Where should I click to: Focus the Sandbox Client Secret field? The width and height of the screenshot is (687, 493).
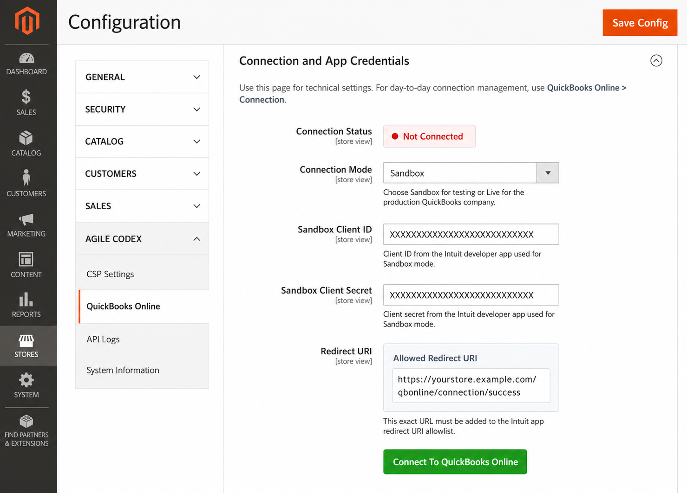(x=471, y=295)
